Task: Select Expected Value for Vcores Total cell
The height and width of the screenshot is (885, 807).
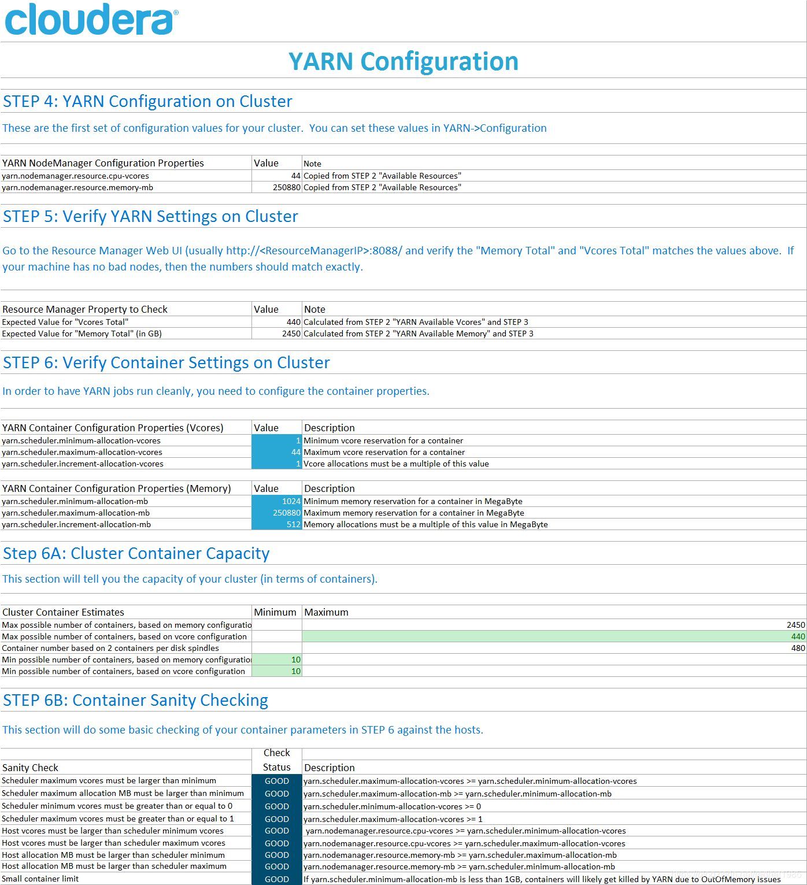Action: 126,322
